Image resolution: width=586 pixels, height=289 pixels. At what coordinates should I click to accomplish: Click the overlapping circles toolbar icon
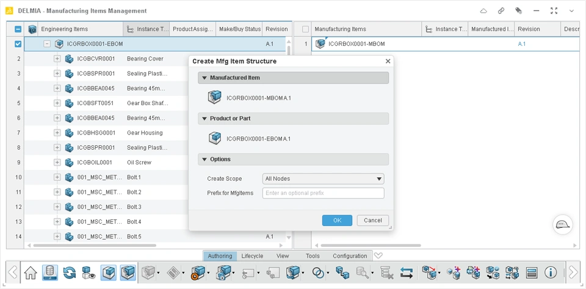point(318,273)
